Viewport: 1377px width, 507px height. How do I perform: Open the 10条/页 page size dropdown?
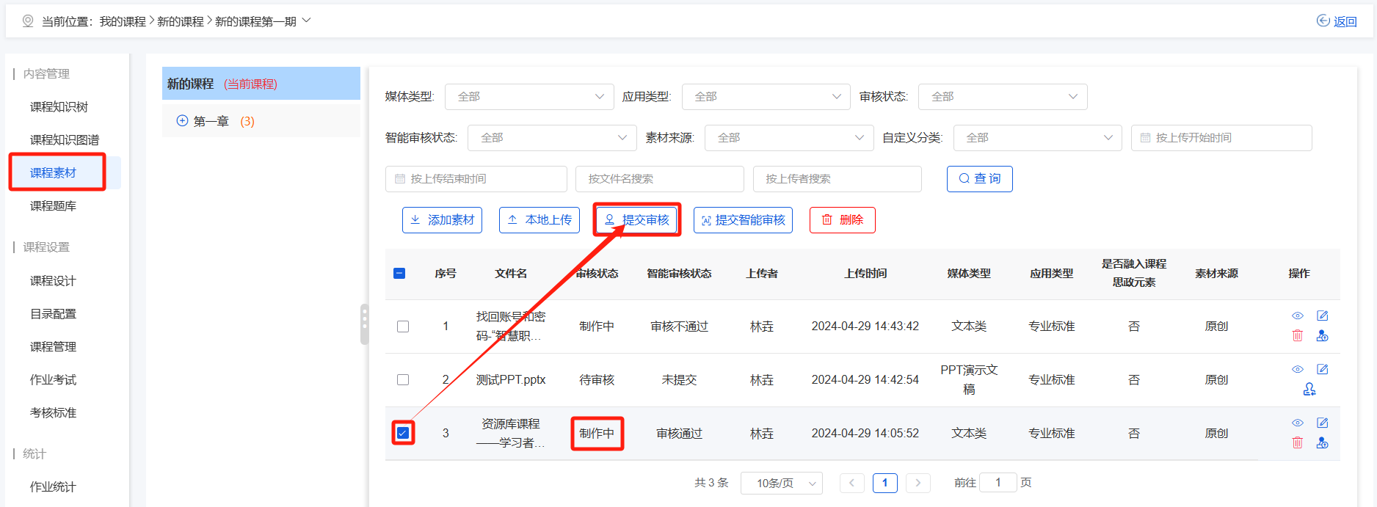[x=782, y=483]
